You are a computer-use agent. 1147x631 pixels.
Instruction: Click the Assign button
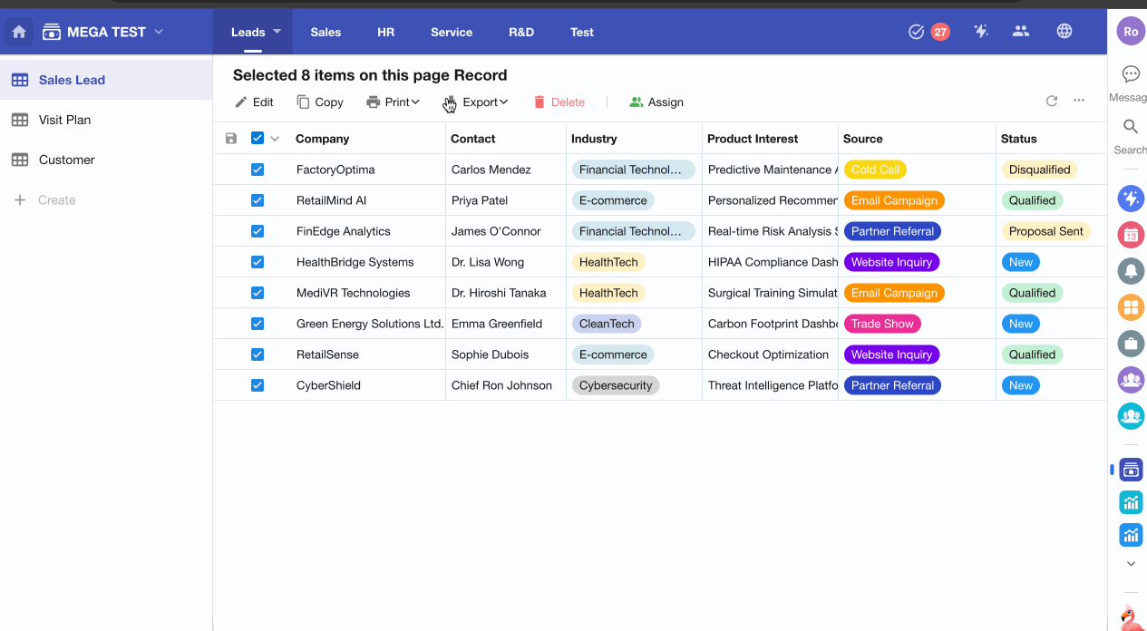click(656, 102)
